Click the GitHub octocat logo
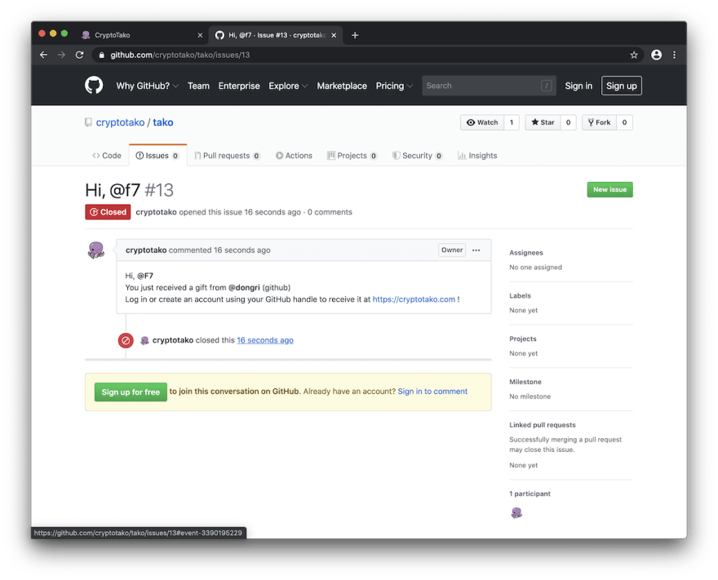718x580 pixels. 94,86
